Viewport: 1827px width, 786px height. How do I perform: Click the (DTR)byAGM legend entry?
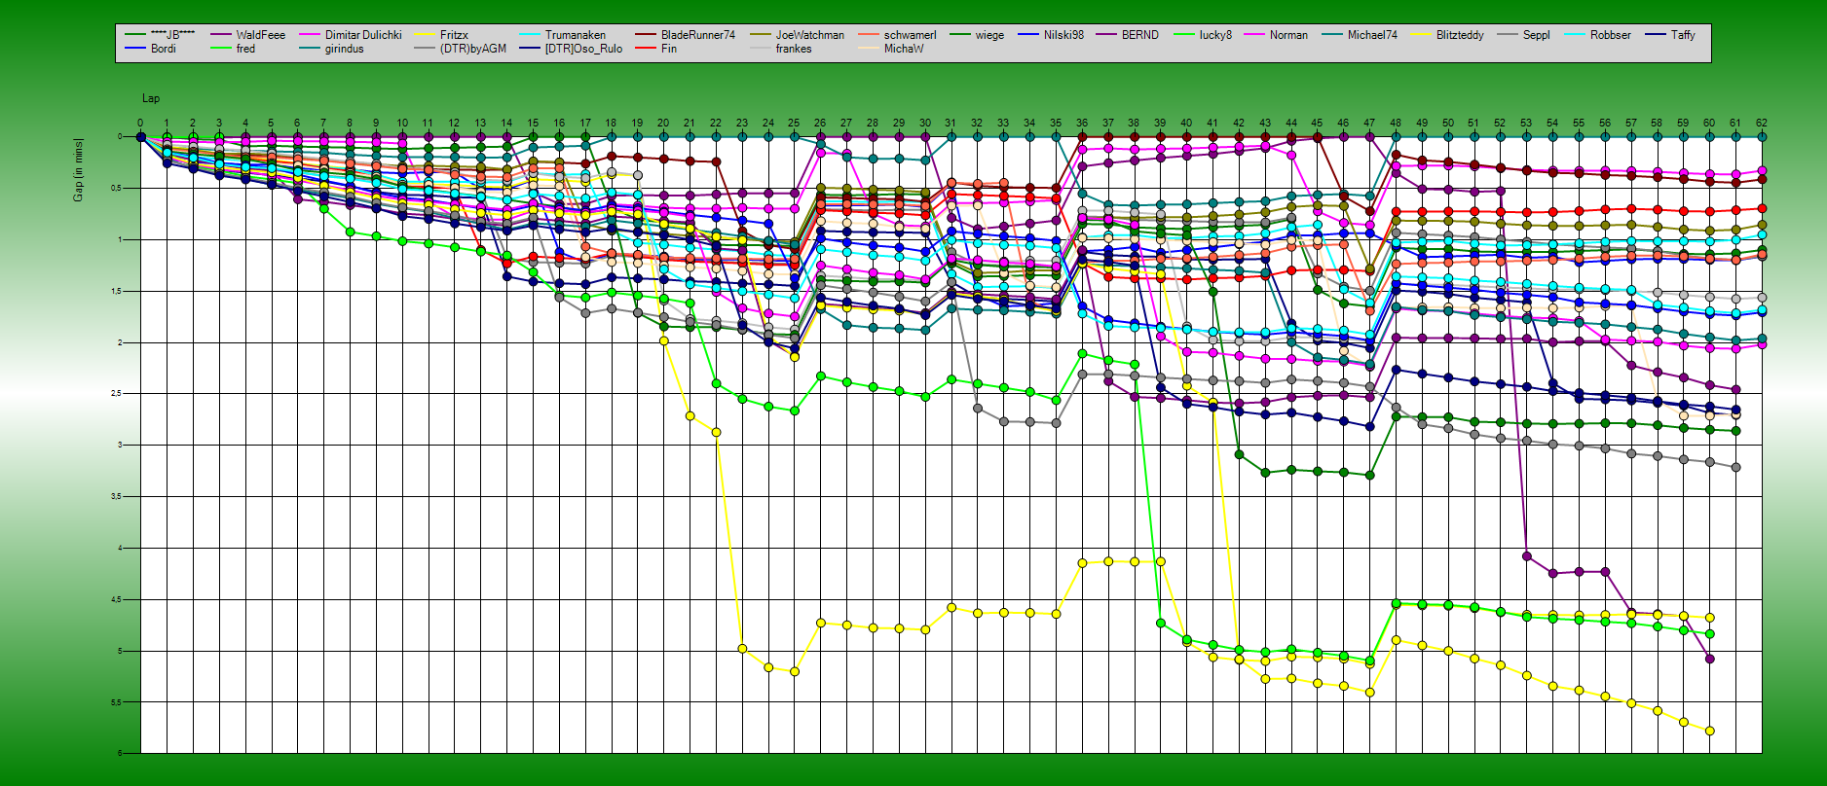tap(473, 49)
